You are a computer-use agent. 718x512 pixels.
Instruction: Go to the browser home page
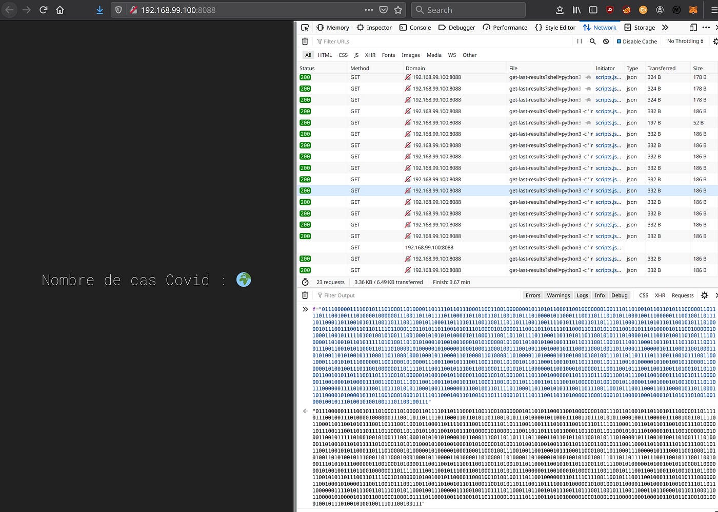point(60,10)
